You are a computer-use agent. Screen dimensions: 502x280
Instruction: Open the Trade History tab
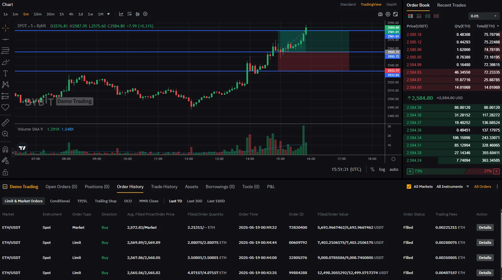(164, 187)
